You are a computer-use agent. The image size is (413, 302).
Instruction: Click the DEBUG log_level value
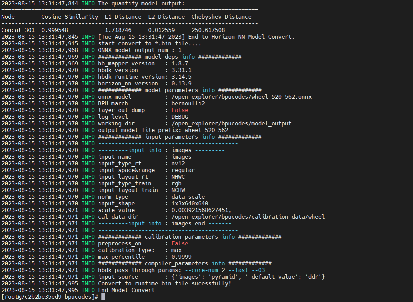click(180, 117)
